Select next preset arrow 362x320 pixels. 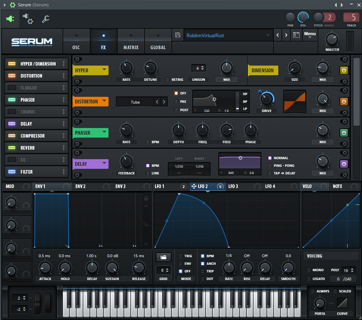(286, 35)
